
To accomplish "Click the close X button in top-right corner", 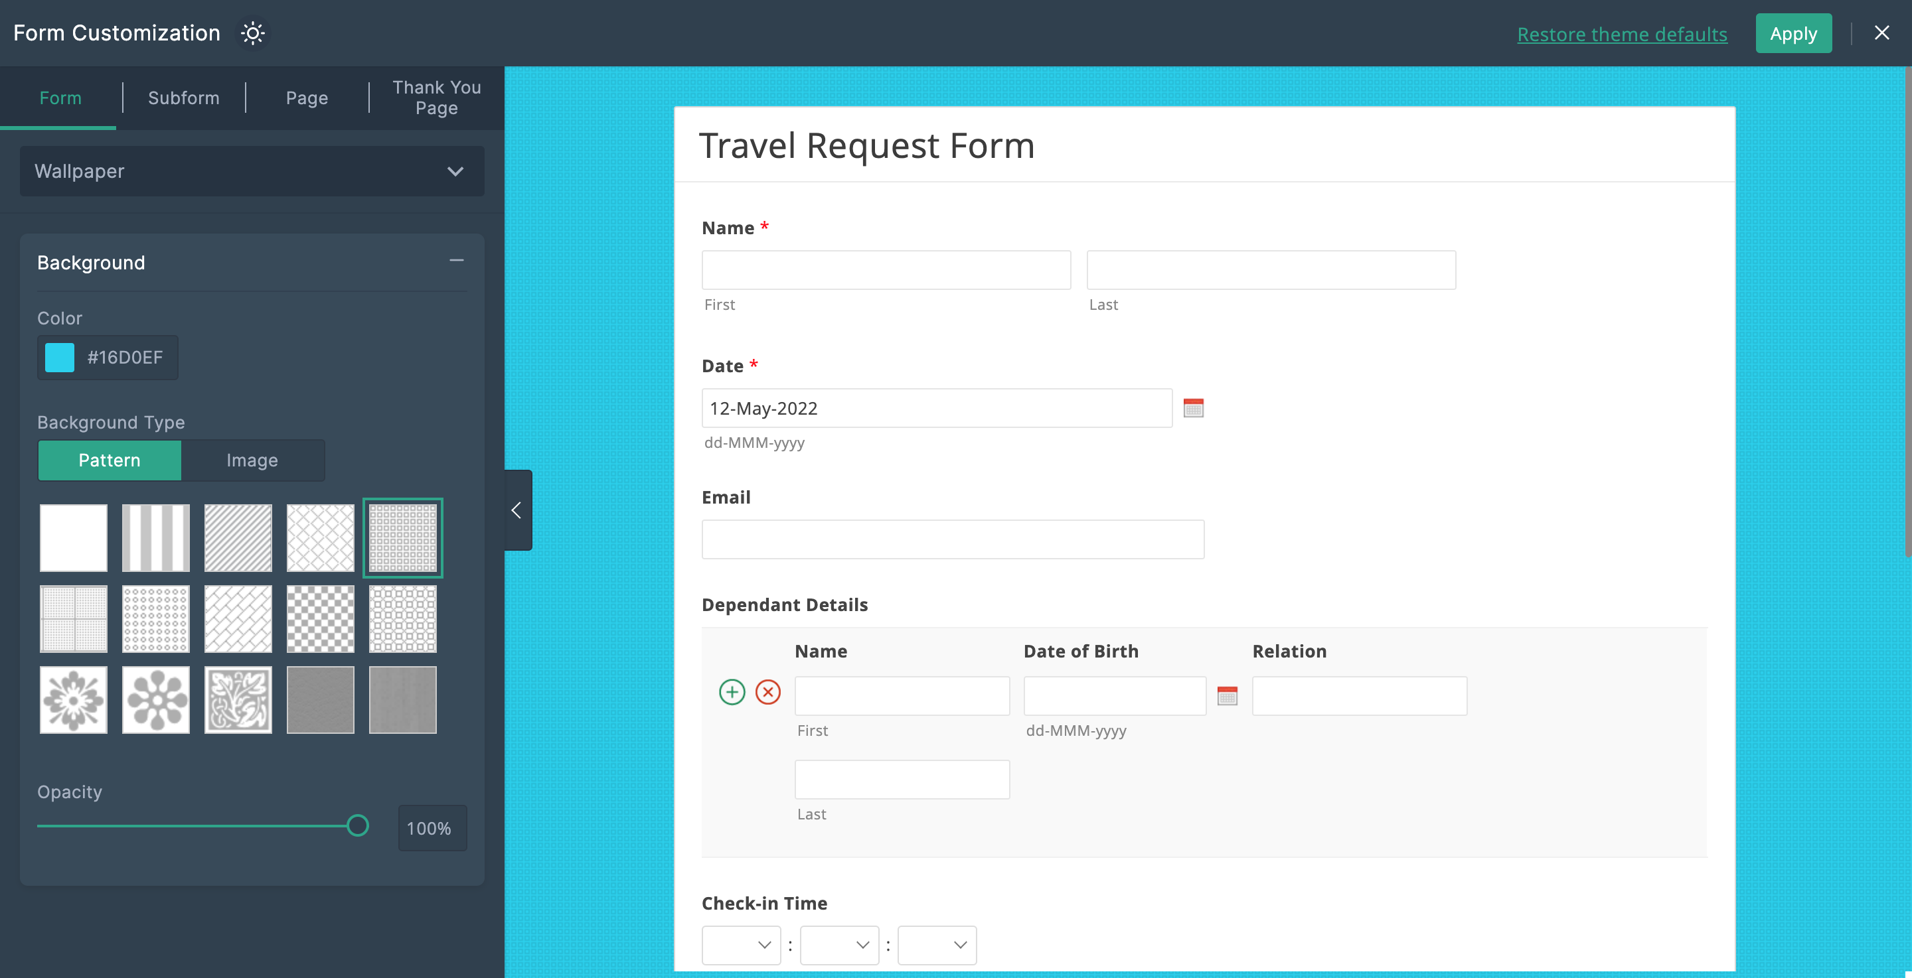I will [x=1883, y=33].
